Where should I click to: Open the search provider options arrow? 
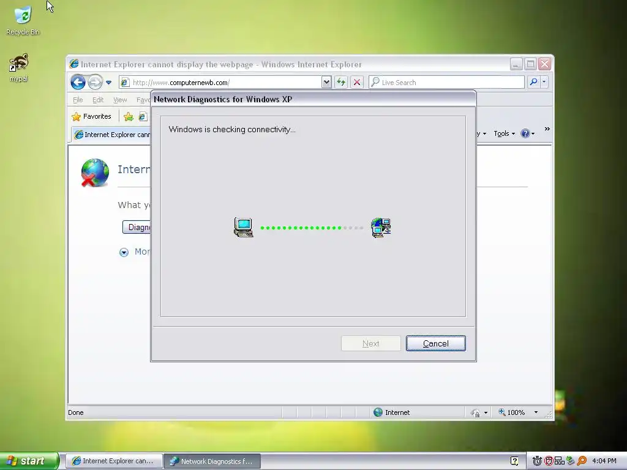544,83
